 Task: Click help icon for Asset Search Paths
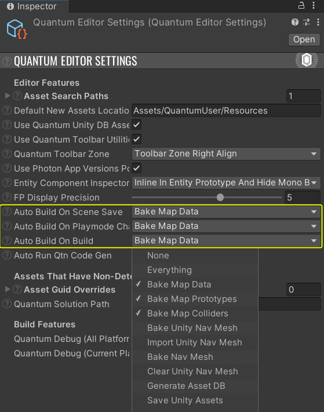pos(17,96)
